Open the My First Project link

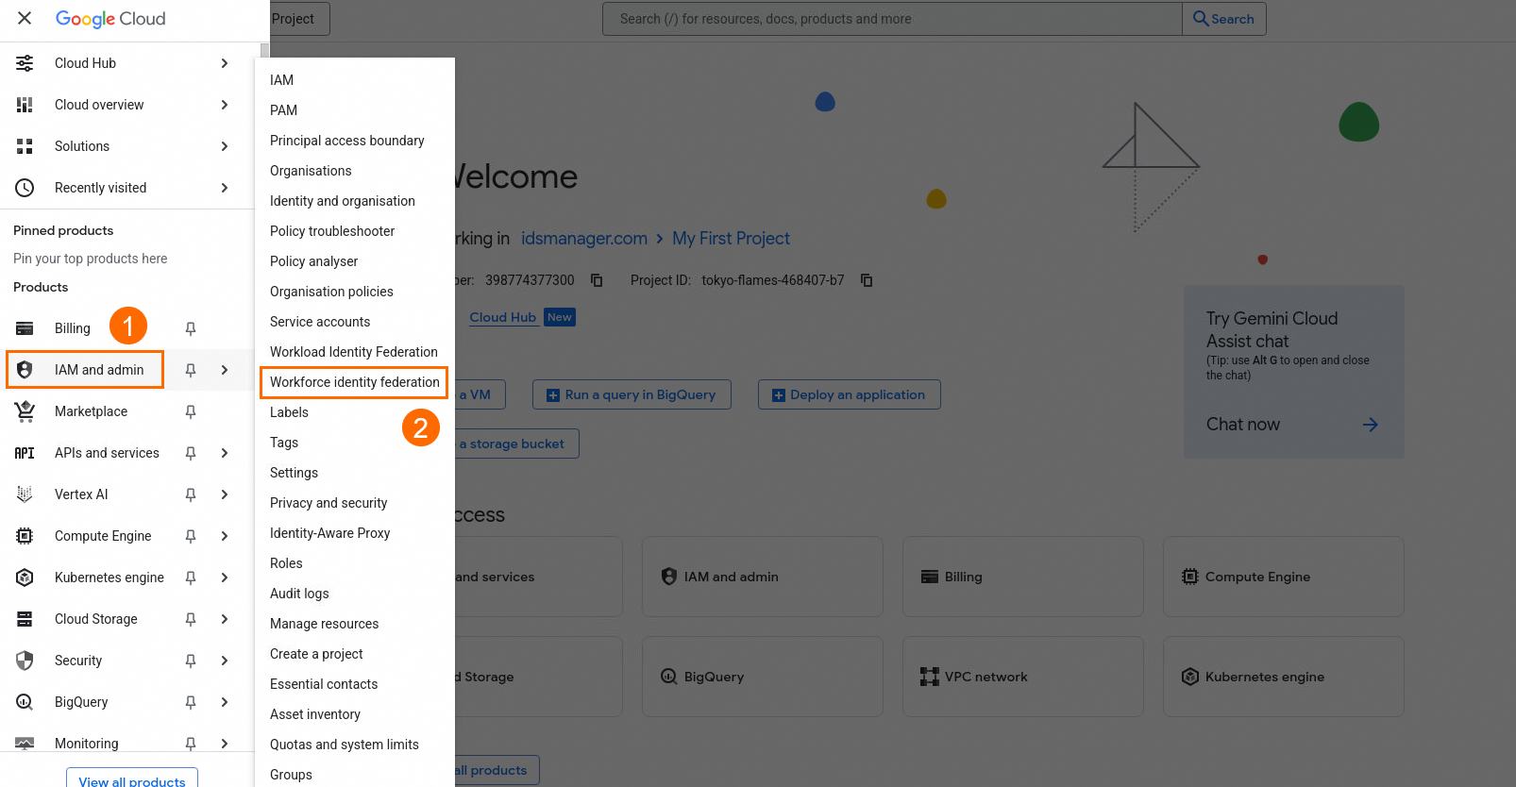click(x=731, y=239)
